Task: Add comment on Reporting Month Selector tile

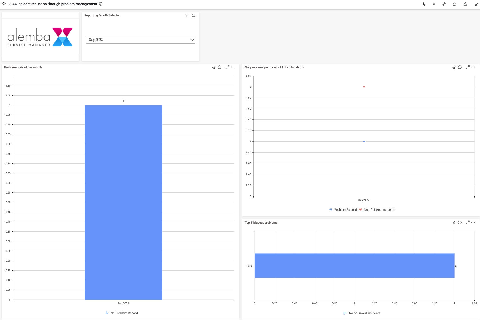Action: (194, 15)
